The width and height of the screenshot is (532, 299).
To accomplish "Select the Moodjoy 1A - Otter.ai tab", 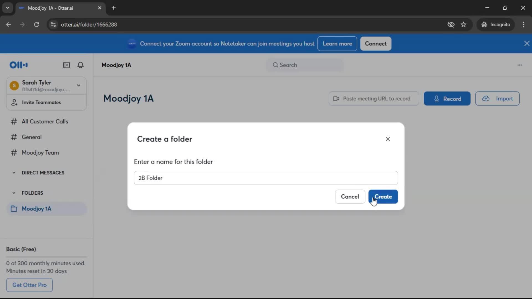I will (x=60, y=8).
